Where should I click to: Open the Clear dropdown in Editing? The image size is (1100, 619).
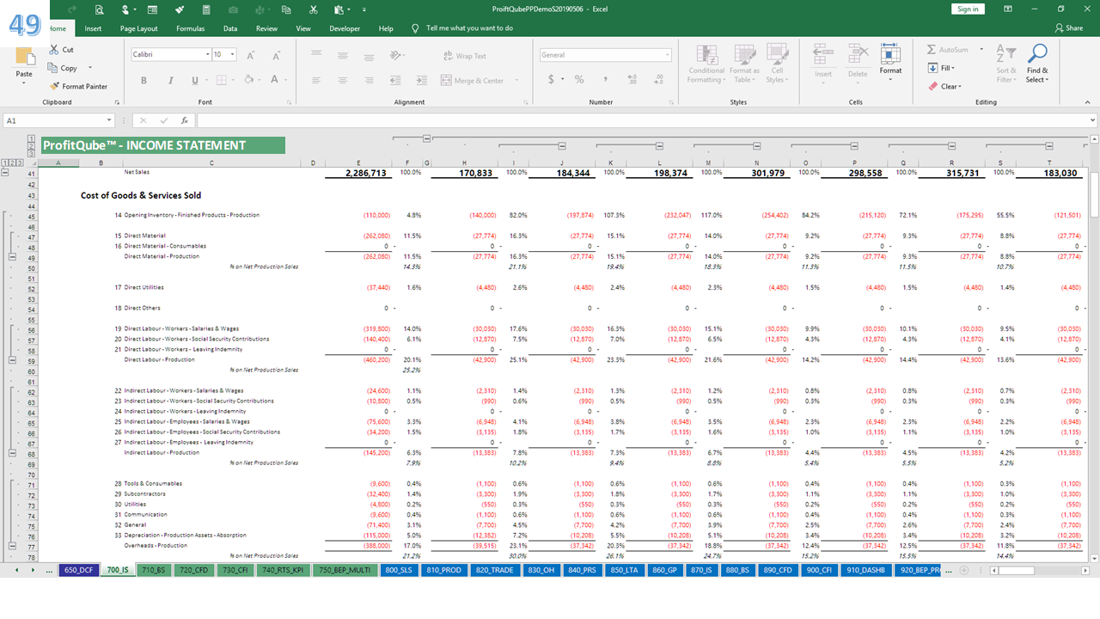945,86
